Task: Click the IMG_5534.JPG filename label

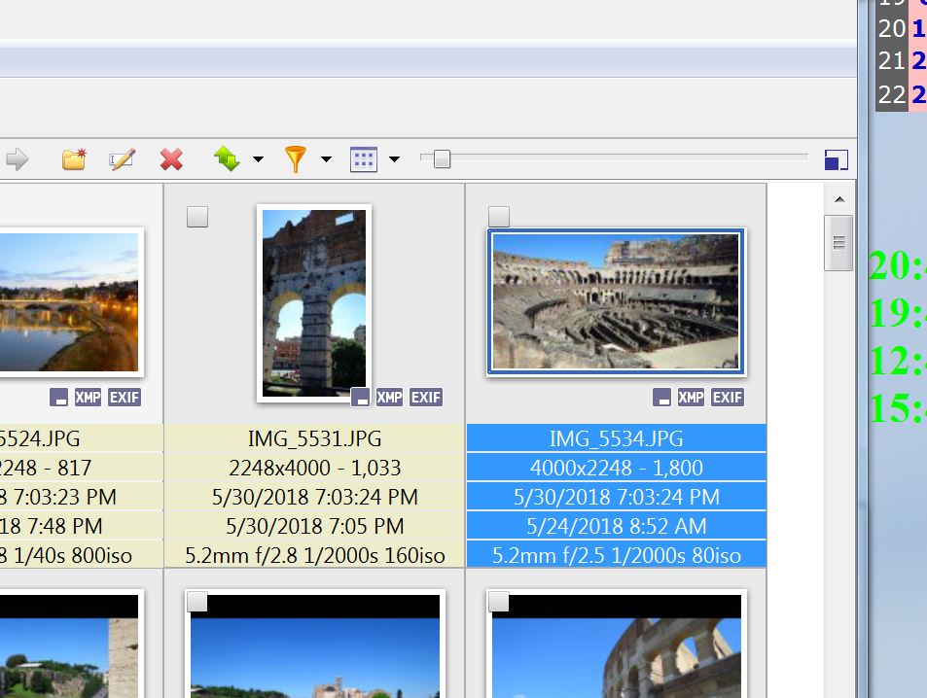Action: tap(616, 438)
